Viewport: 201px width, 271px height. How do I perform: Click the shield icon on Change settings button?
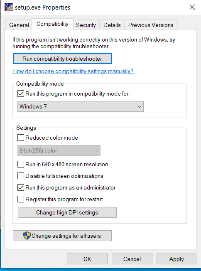coord(27,236)
